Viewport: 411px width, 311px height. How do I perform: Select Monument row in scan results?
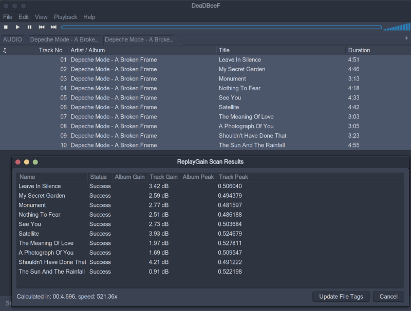[210, 205]
